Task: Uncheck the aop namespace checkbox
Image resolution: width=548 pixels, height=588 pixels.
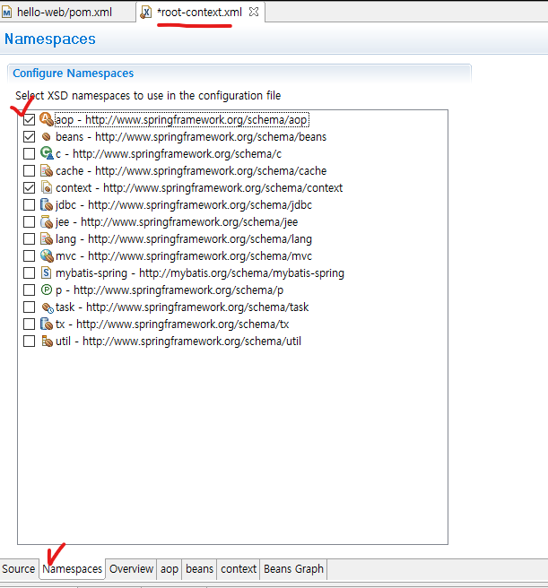Action: pyautogui.click(x=30, y=120)
